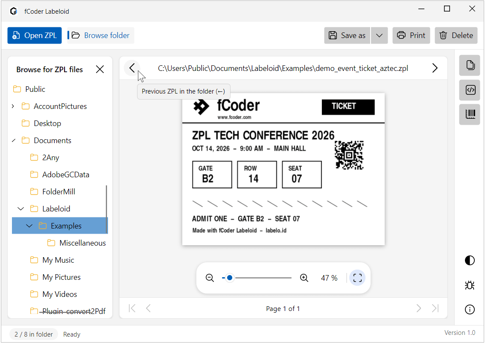Select the Miscellaneous folder

tap(82, 243)
